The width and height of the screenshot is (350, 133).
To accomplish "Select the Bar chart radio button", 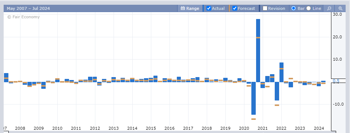I will [293, 8].
